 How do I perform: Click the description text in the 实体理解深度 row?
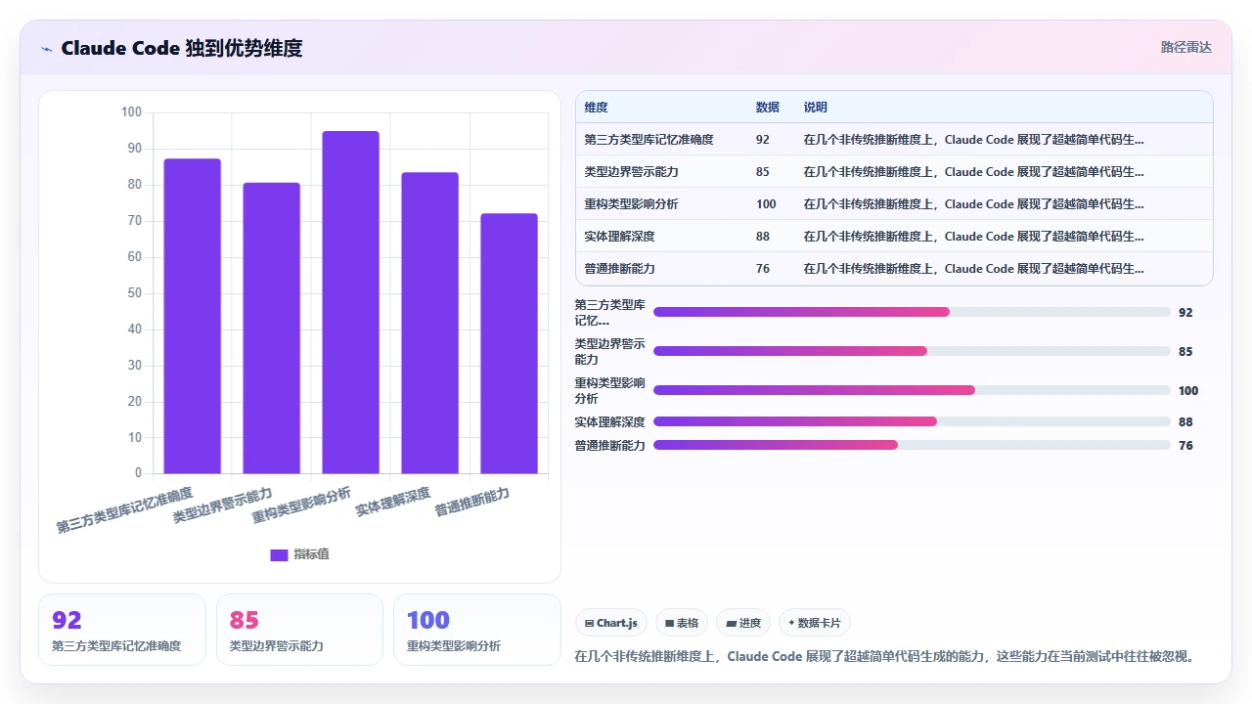click(973, 237)
